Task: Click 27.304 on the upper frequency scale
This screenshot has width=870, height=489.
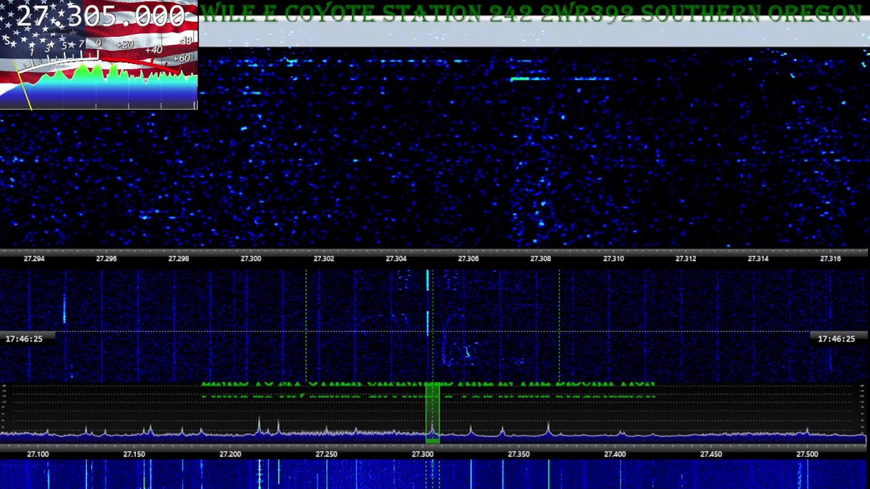Action: (396, 259)
